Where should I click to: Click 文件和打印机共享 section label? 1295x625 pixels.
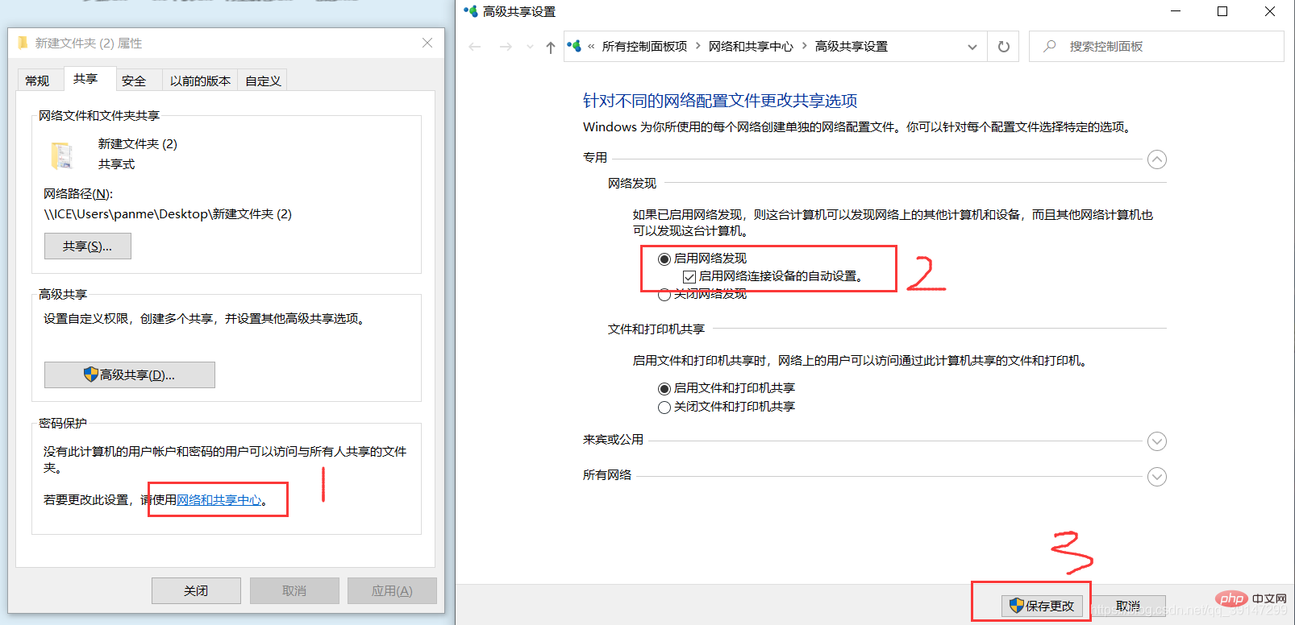[656, 329]
